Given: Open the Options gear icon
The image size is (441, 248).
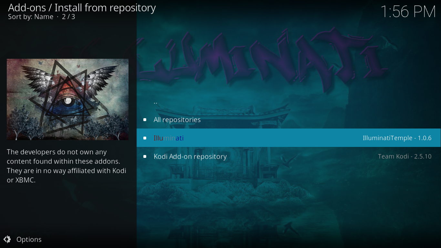Looking at the screenshot, I should pos(7,239).
